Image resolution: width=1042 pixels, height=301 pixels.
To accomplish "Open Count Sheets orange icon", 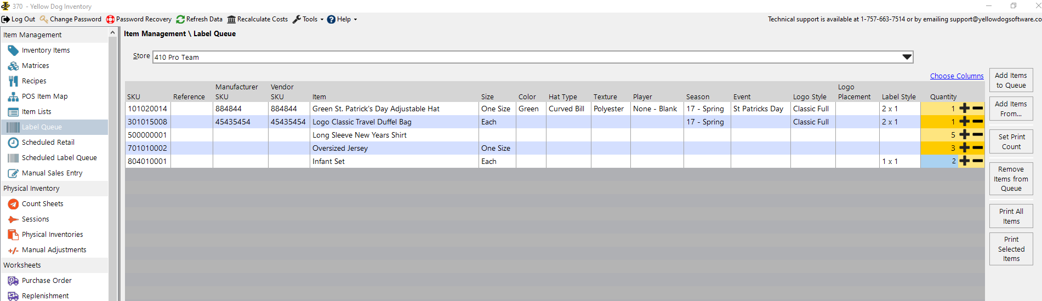I will (x=13, y=204).
